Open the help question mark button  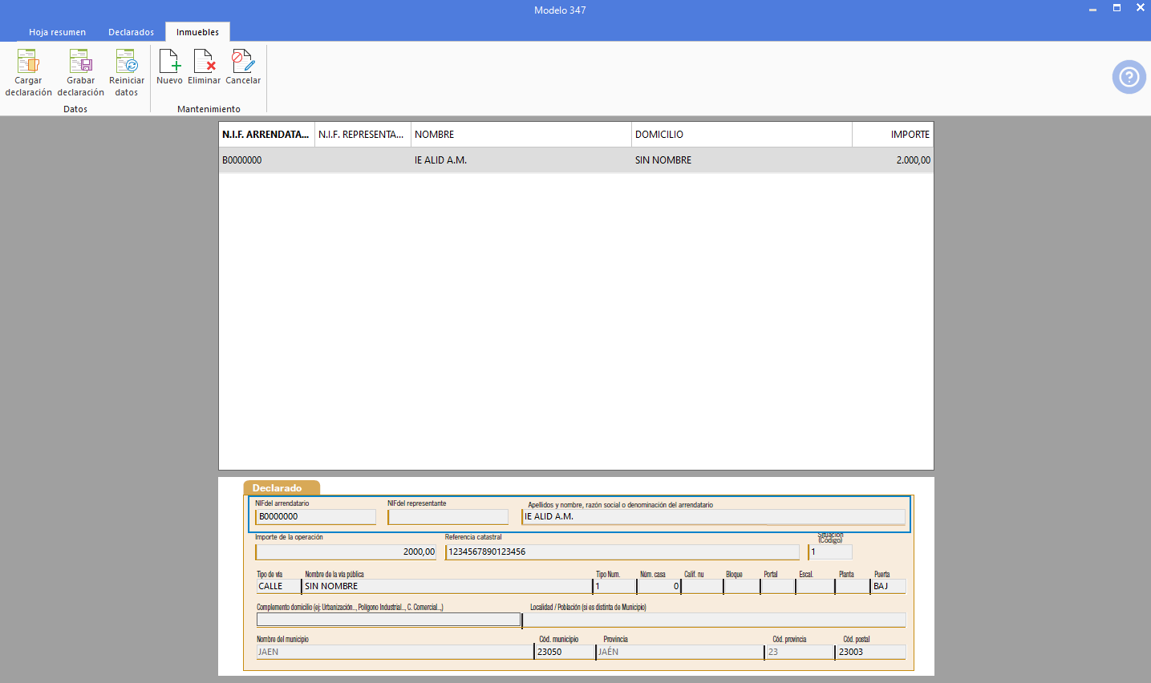click(x=1129, y=77)
